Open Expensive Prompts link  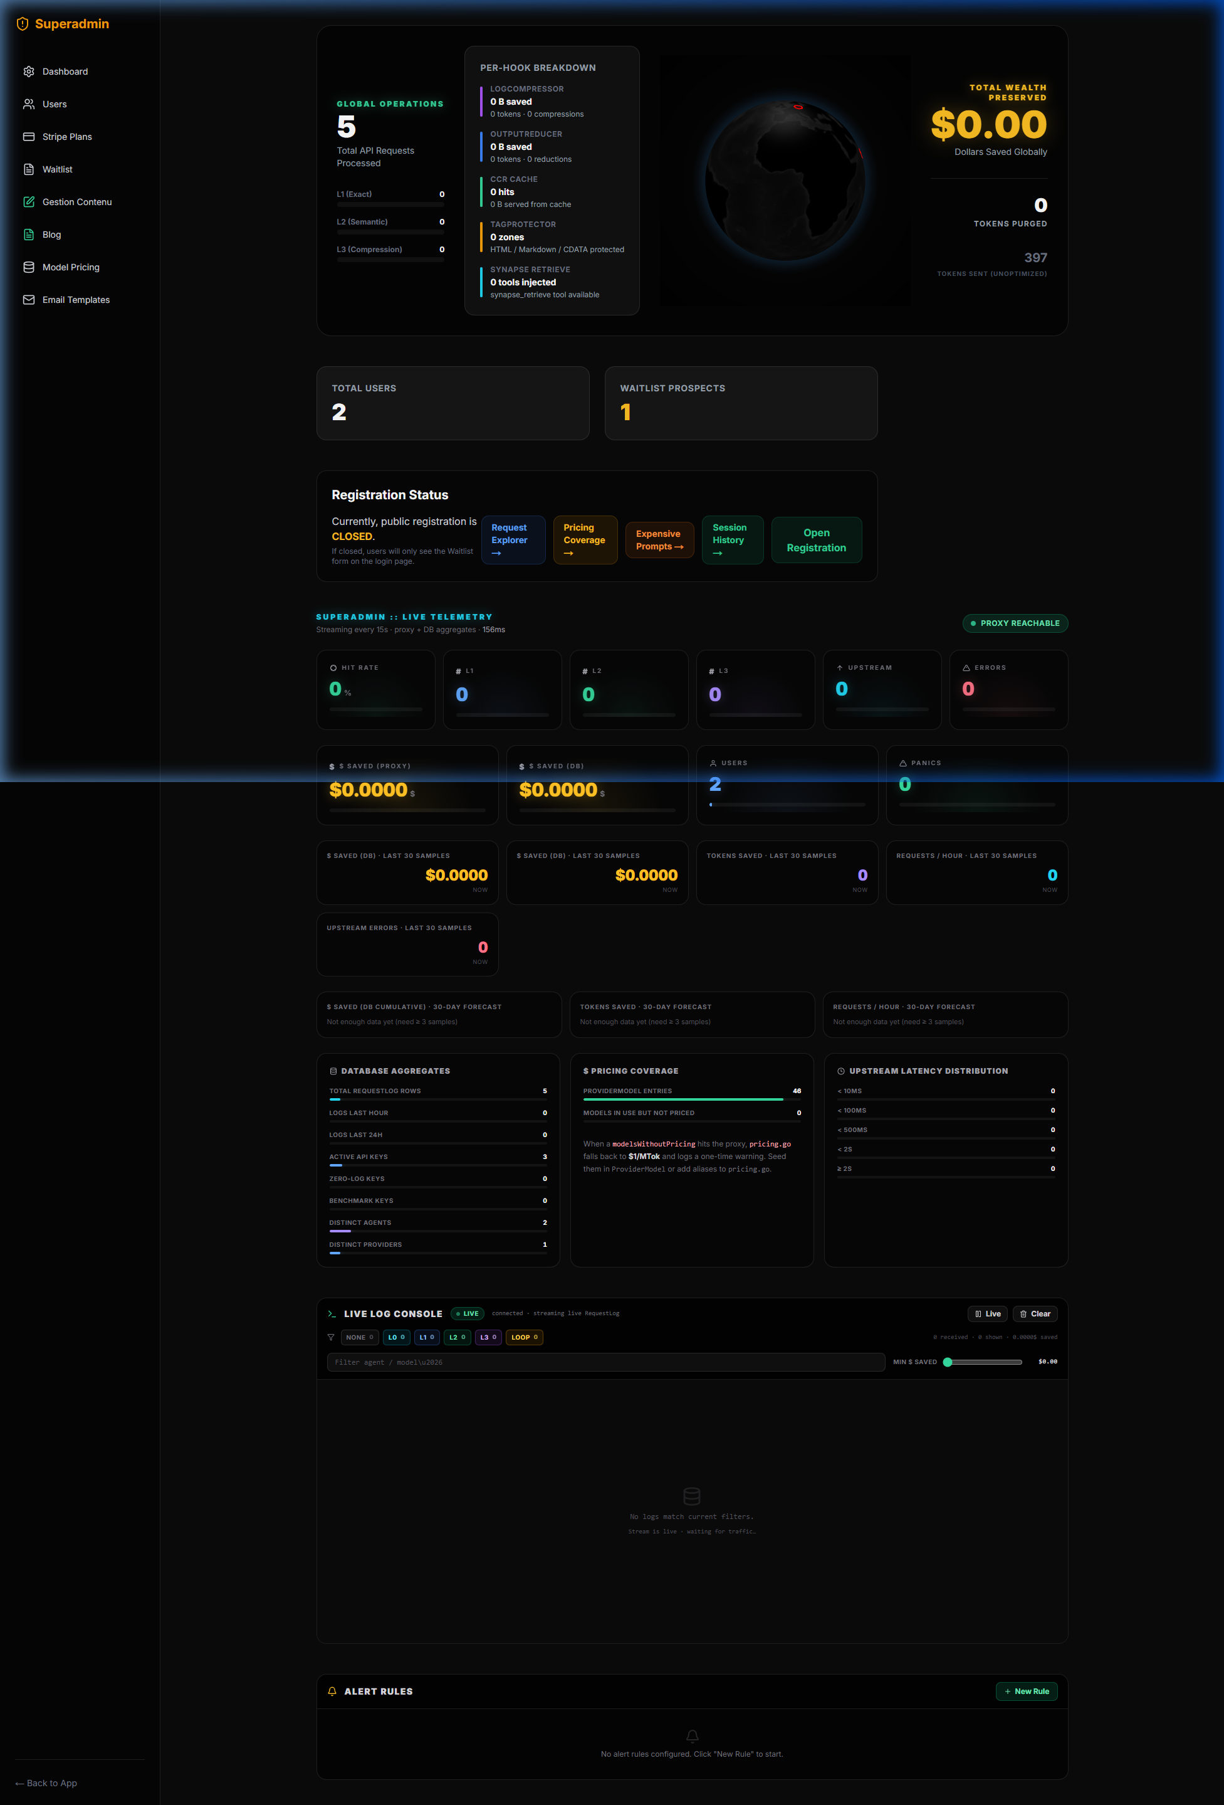[x=660, y=540]
